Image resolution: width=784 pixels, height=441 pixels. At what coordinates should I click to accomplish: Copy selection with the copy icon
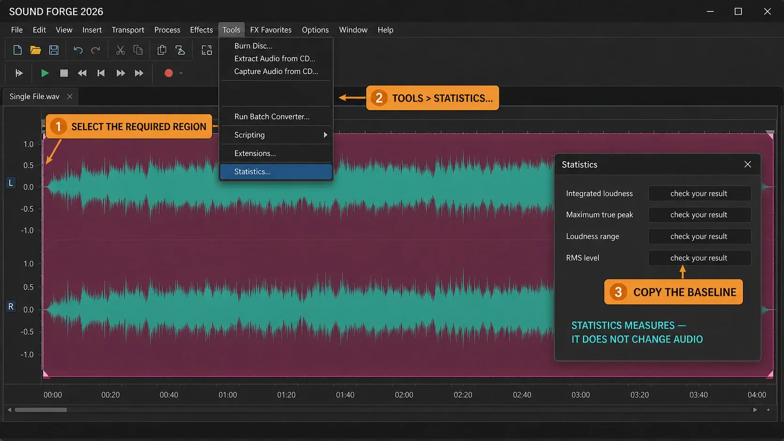point(138,50)
